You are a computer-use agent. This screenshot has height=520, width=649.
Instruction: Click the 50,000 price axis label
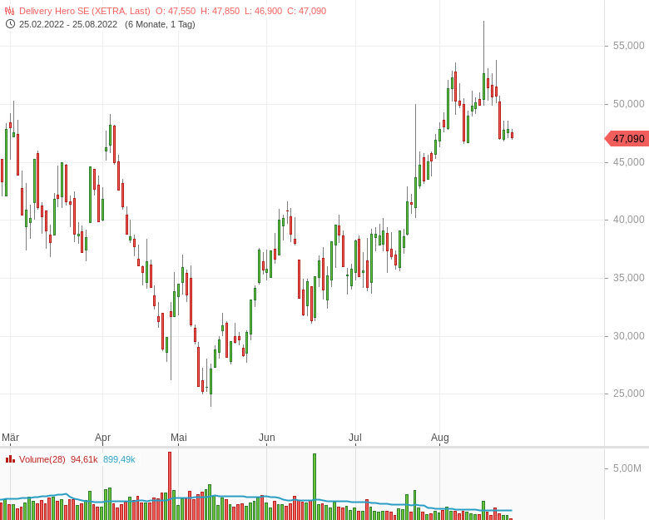click(x=629, y=104)
